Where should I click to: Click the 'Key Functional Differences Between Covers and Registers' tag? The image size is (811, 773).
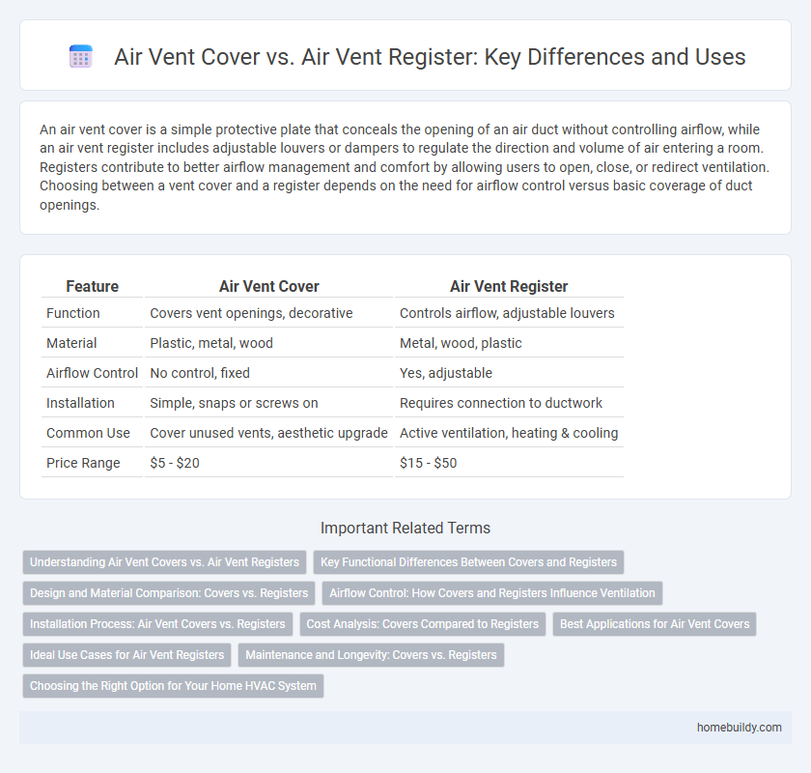[x=468, y=562]
